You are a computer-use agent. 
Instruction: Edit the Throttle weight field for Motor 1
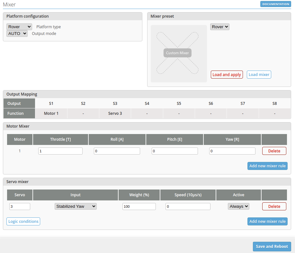[60, 151]
